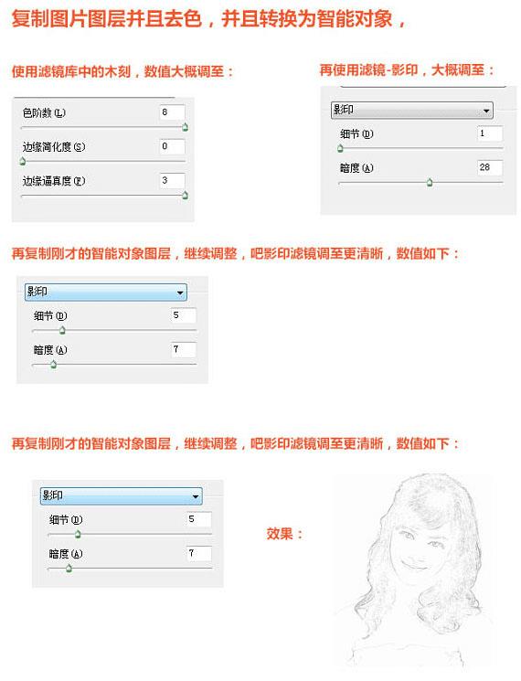Open the 影印 dropdown under the first 再复制 instruction

[105, 293]
